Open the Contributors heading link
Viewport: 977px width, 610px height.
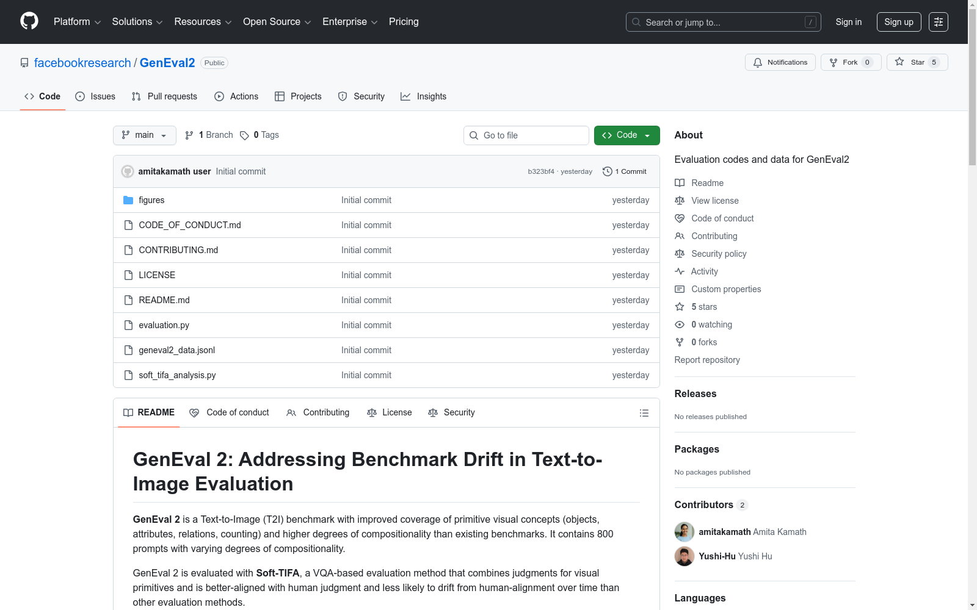(711, 505)
